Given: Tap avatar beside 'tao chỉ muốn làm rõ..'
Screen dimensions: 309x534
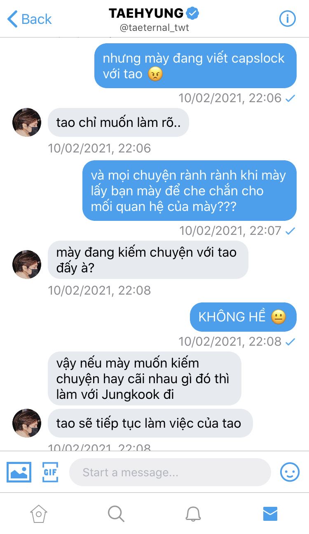Looking at the screenshot, I should [27, 122].
